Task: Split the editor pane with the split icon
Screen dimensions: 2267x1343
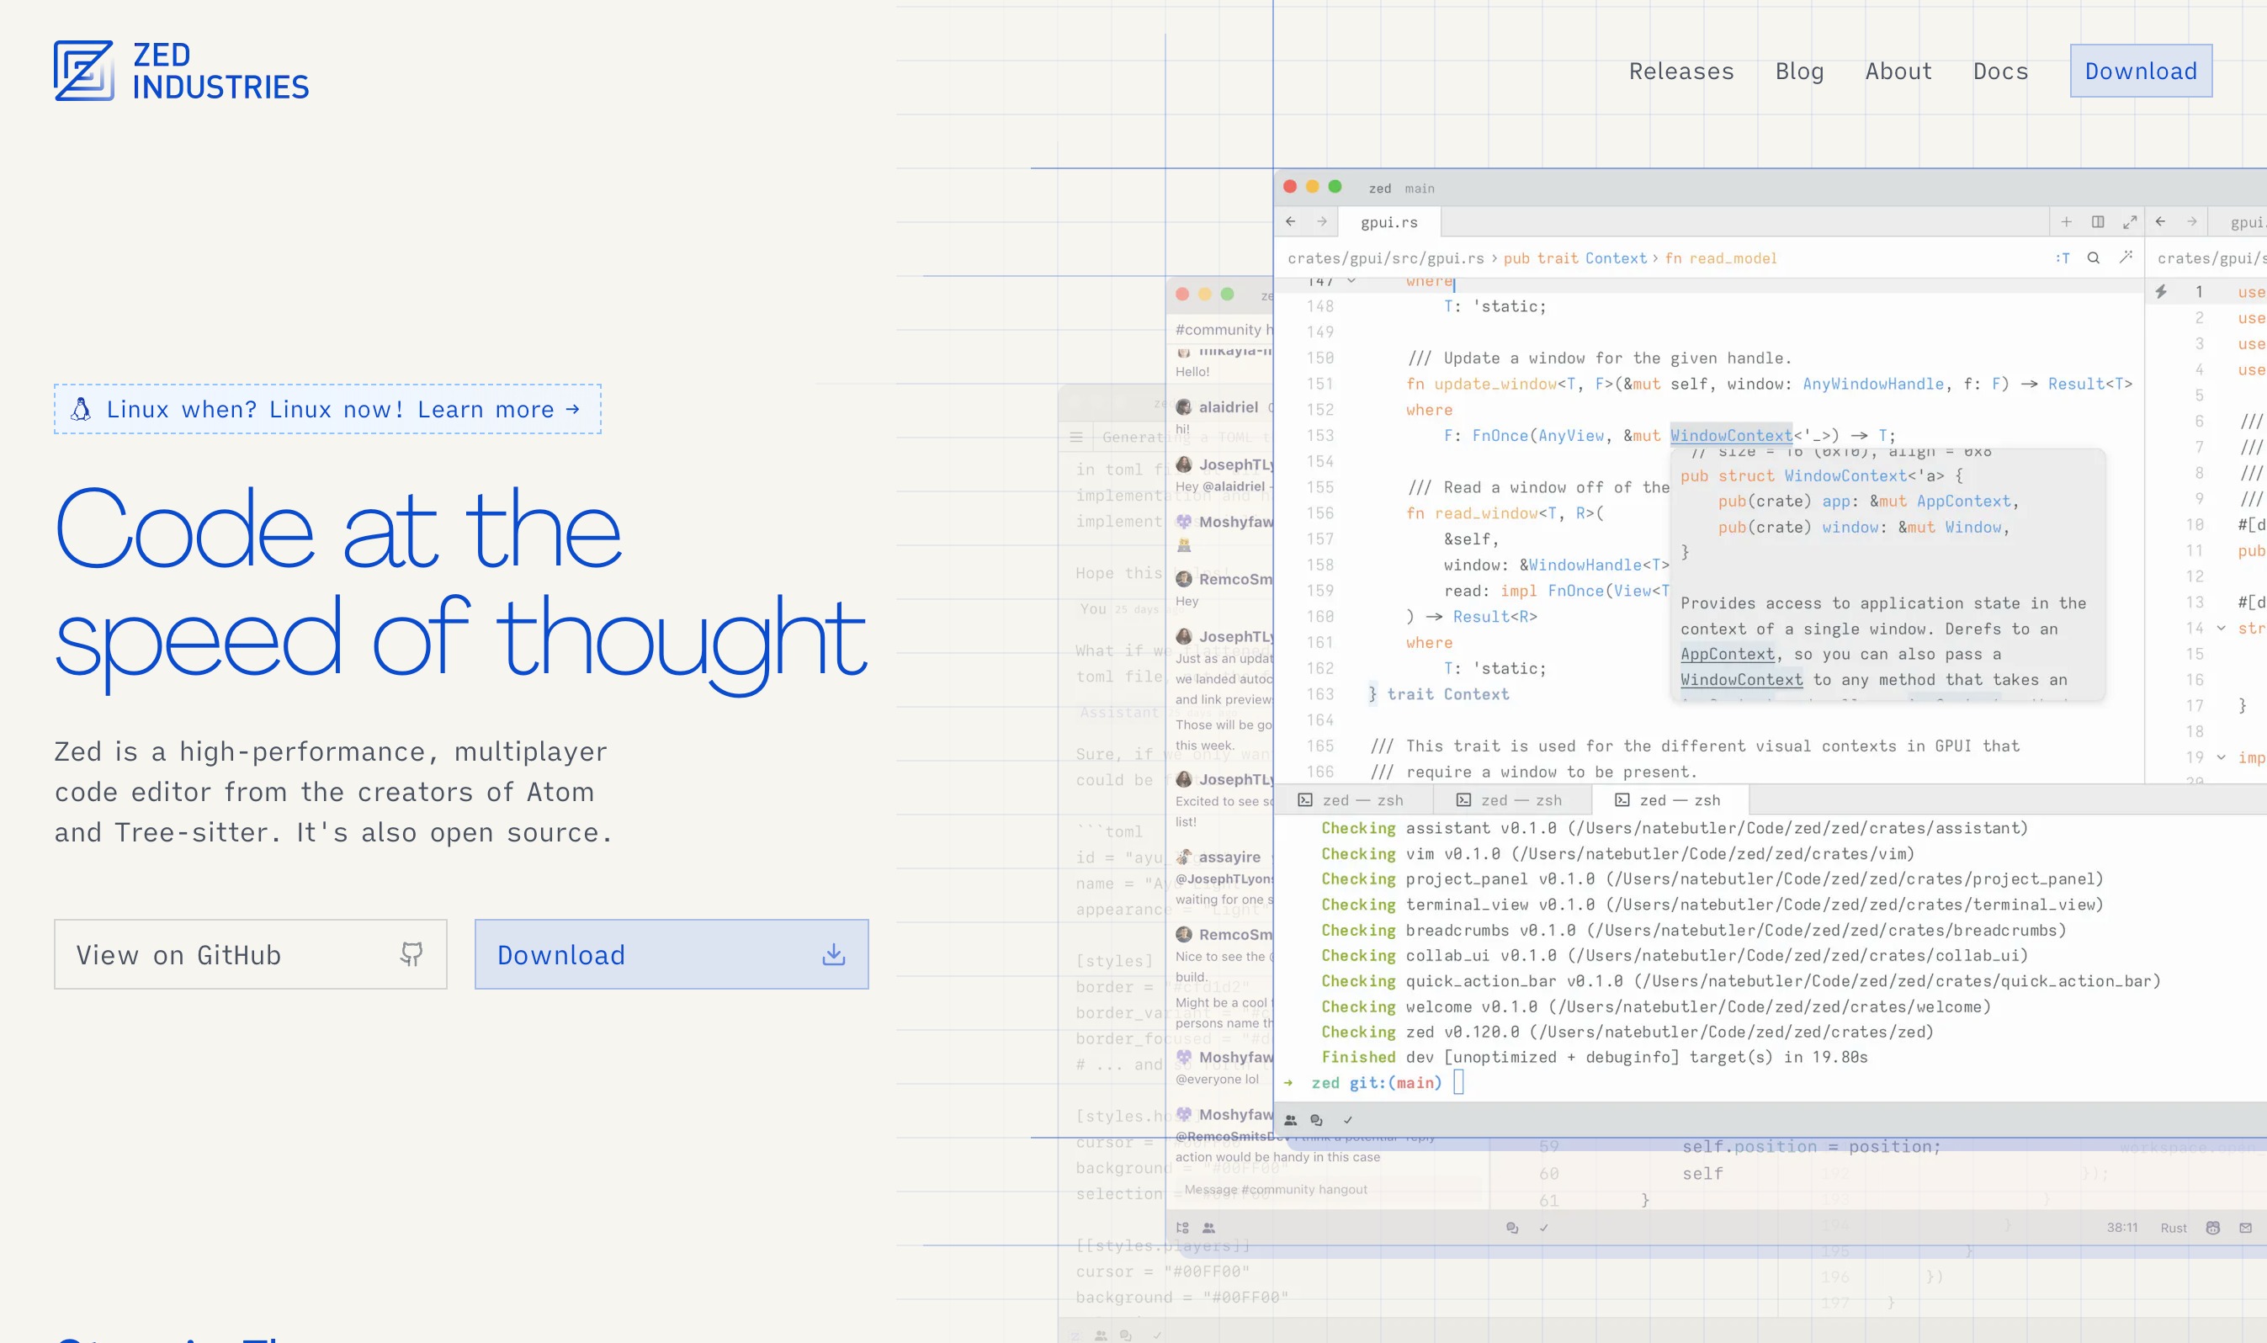Action: pos(2098,221)
